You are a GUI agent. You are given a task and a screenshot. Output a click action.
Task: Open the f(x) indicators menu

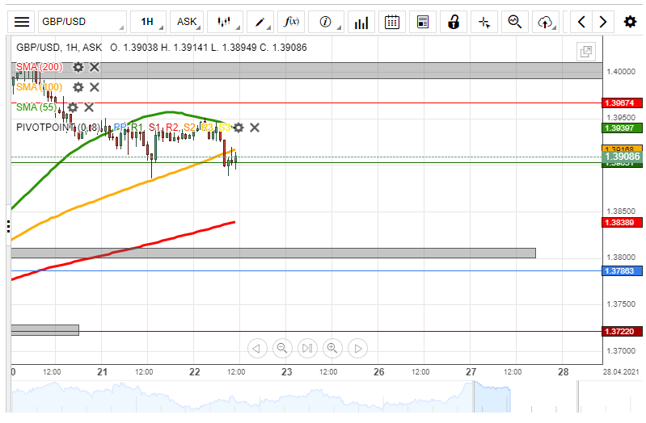tap(291, 22)
